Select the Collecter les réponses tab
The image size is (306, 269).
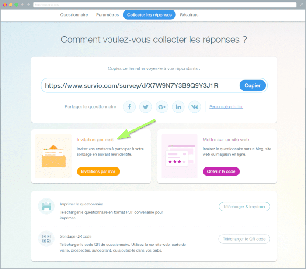click(149, 15)
